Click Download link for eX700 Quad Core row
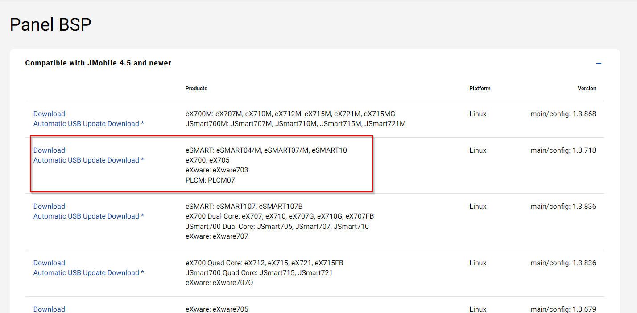 point(49,263)
